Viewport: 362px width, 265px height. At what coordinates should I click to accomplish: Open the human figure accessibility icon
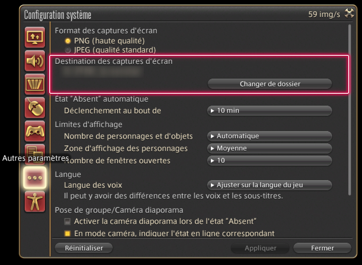(x=35, y=201)
